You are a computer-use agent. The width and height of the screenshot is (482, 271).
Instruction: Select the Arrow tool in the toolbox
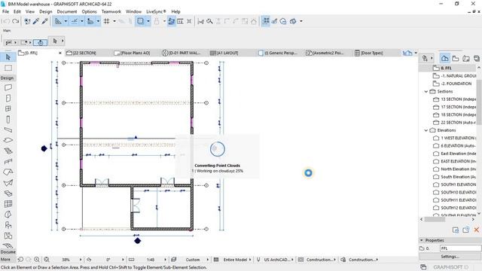pyautogui.click(x=8, y=57)
